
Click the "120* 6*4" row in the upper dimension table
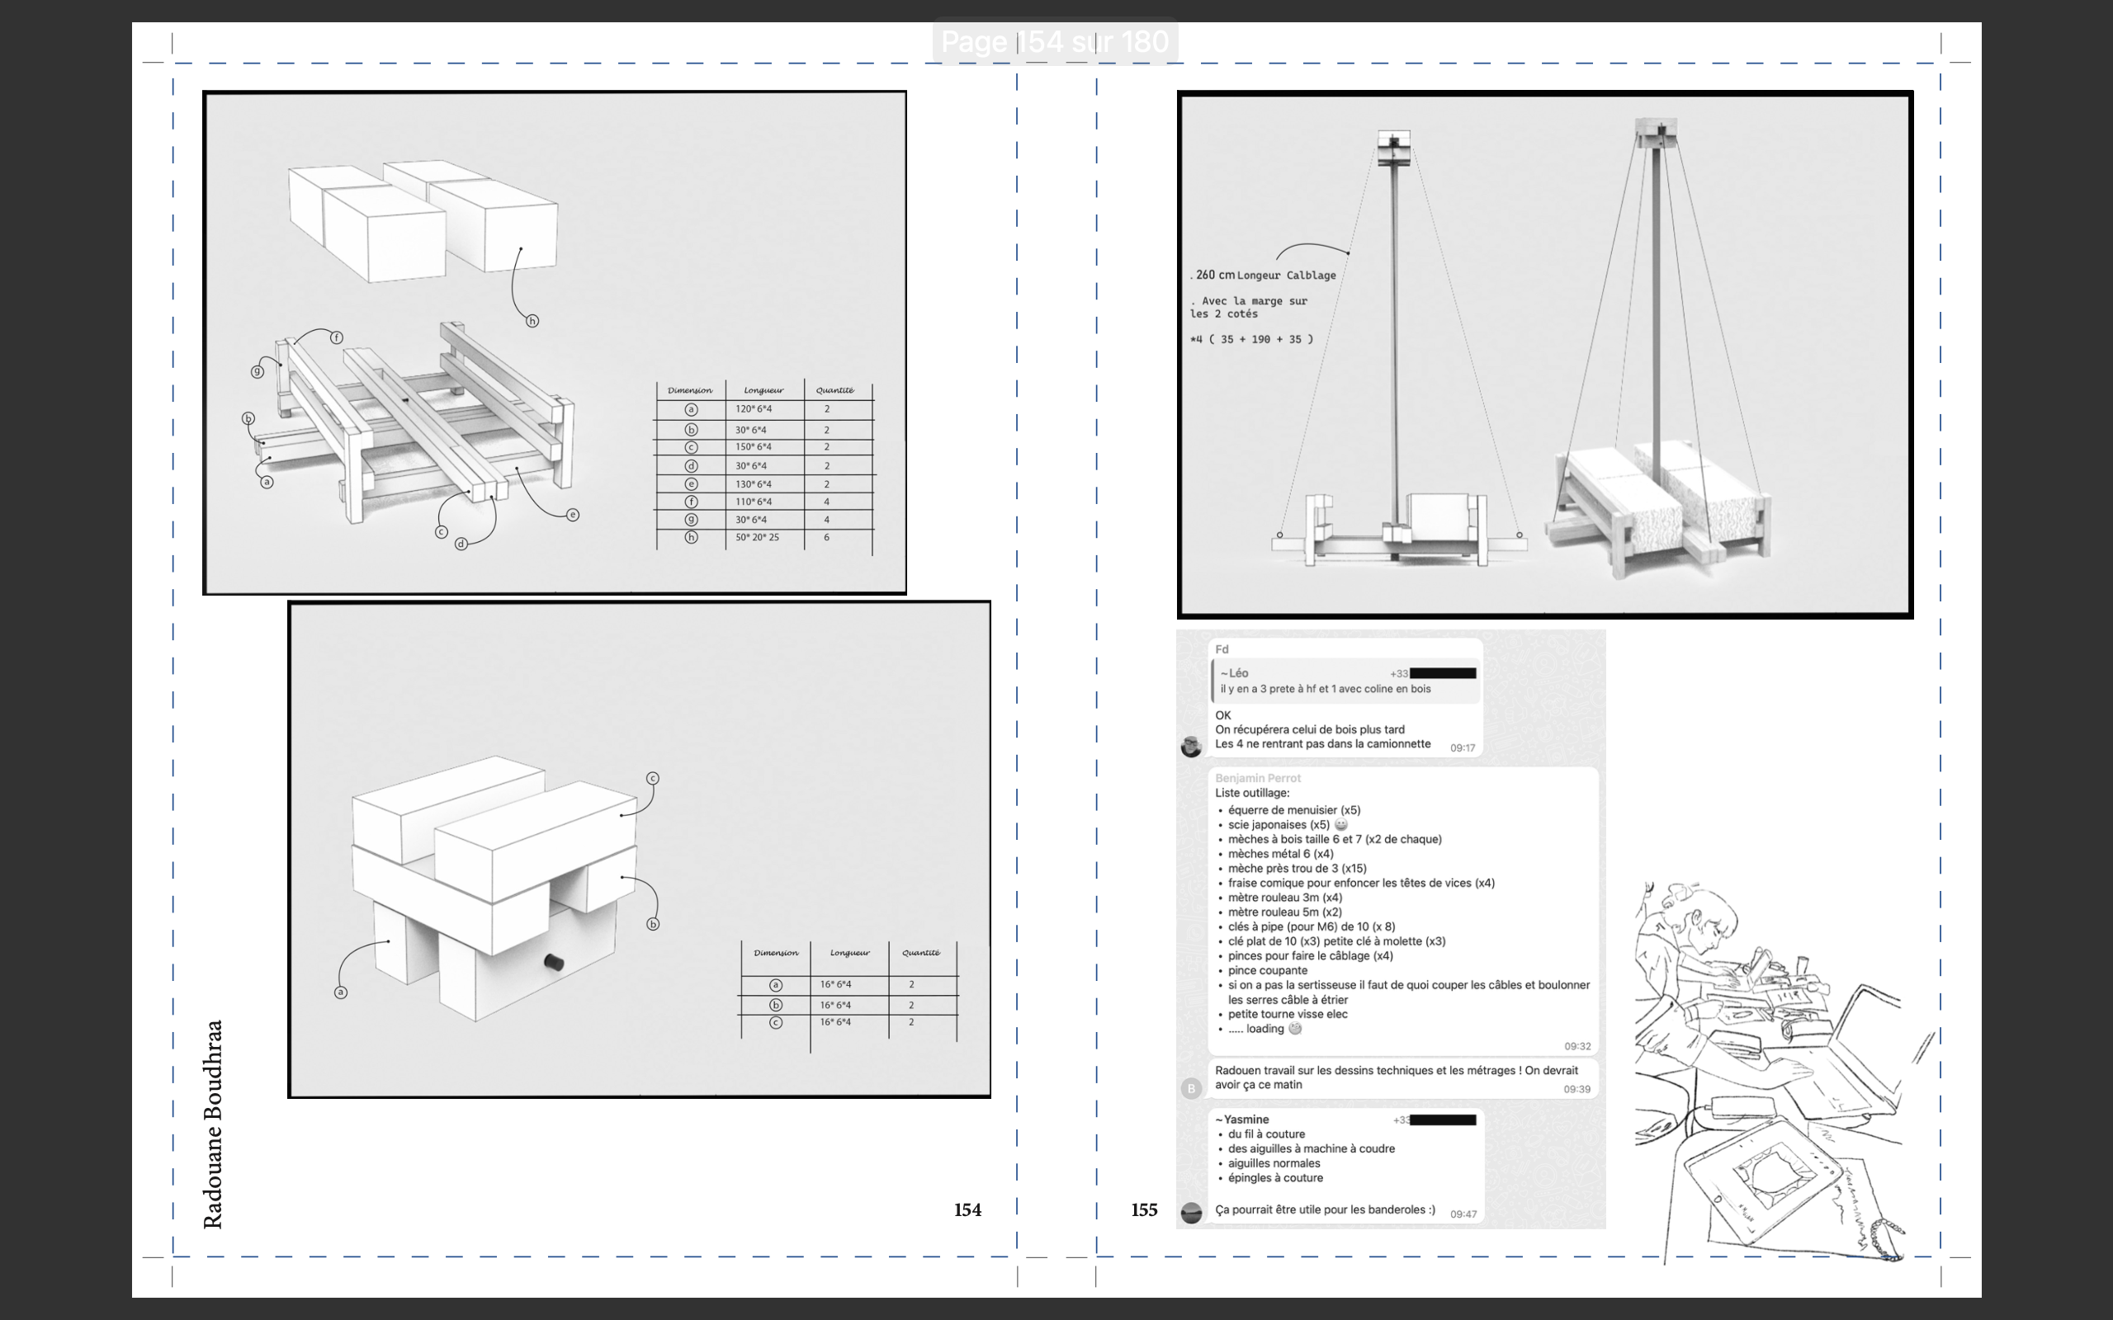[753, 408]
